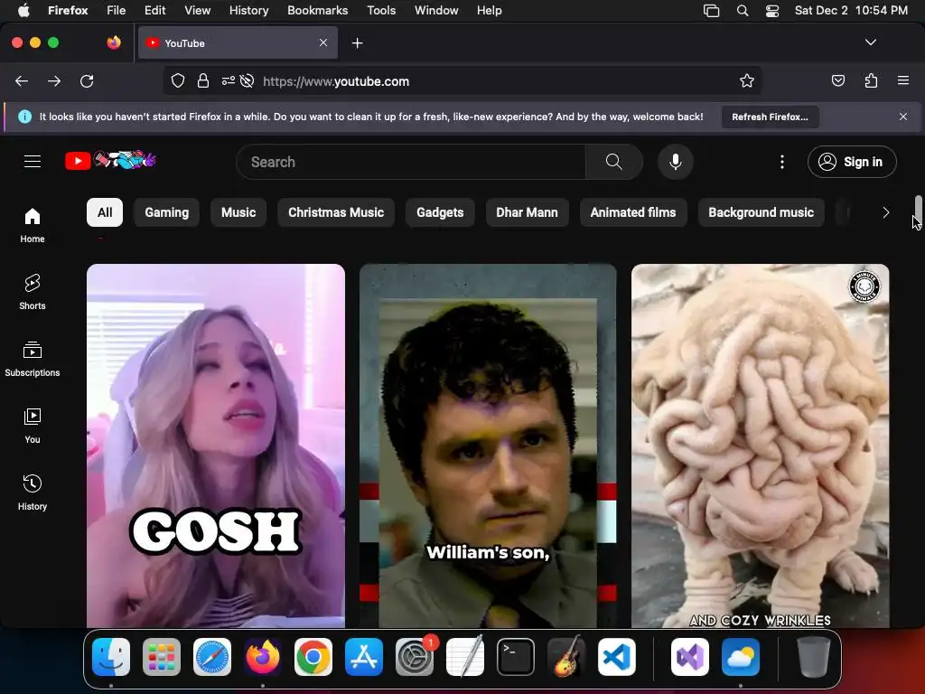Click the Refresh Firefox button
This screenshot has width=925, height=694.
click(x=770, y=117)
